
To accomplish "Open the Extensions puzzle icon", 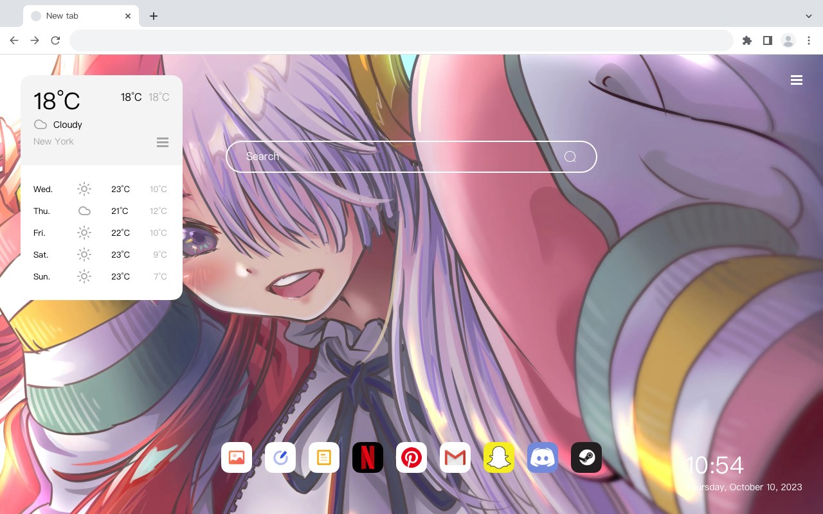I will tap(746, 40).
